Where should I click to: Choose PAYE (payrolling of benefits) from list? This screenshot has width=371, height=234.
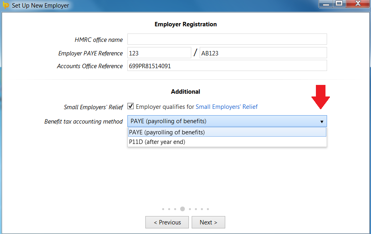(227, 132)
